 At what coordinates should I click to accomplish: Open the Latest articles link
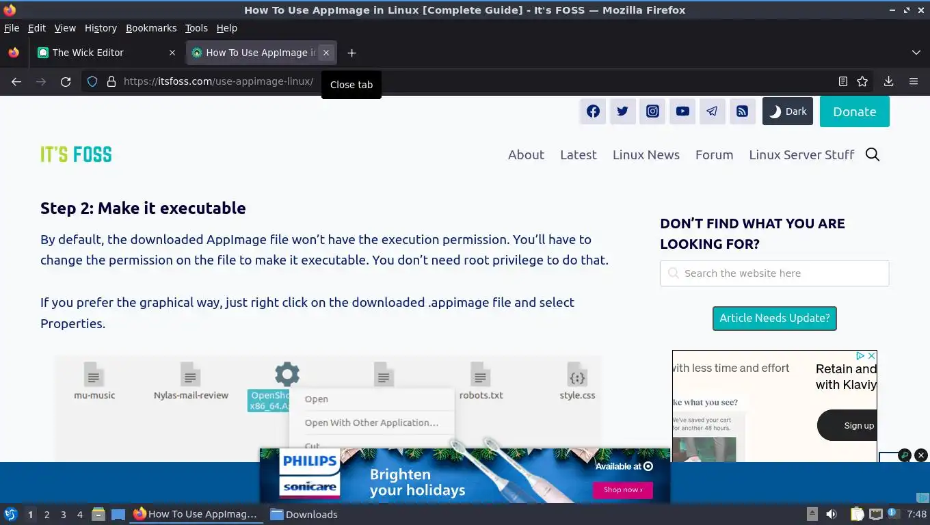coord(578,154)
